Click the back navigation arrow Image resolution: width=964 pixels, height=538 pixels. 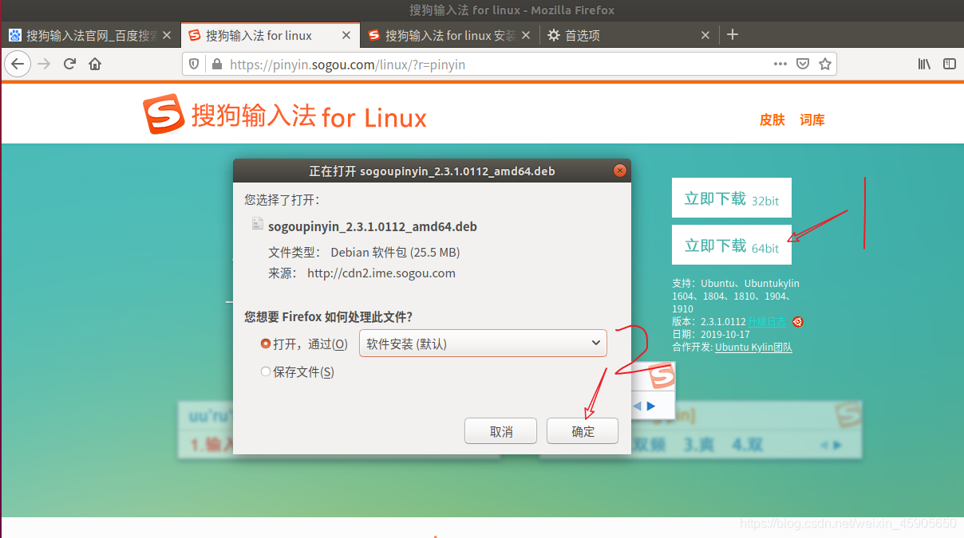click(x=18, y=64)
